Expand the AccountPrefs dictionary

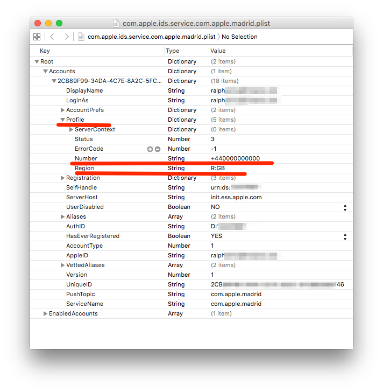pos(63,110)
